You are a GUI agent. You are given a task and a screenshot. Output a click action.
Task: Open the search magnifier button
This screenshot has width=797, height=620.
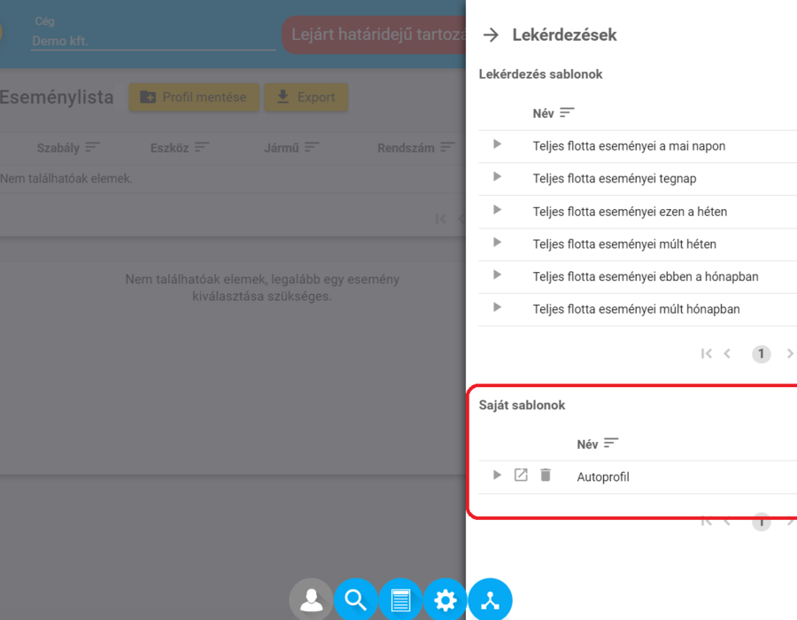(x=356, y=601)
